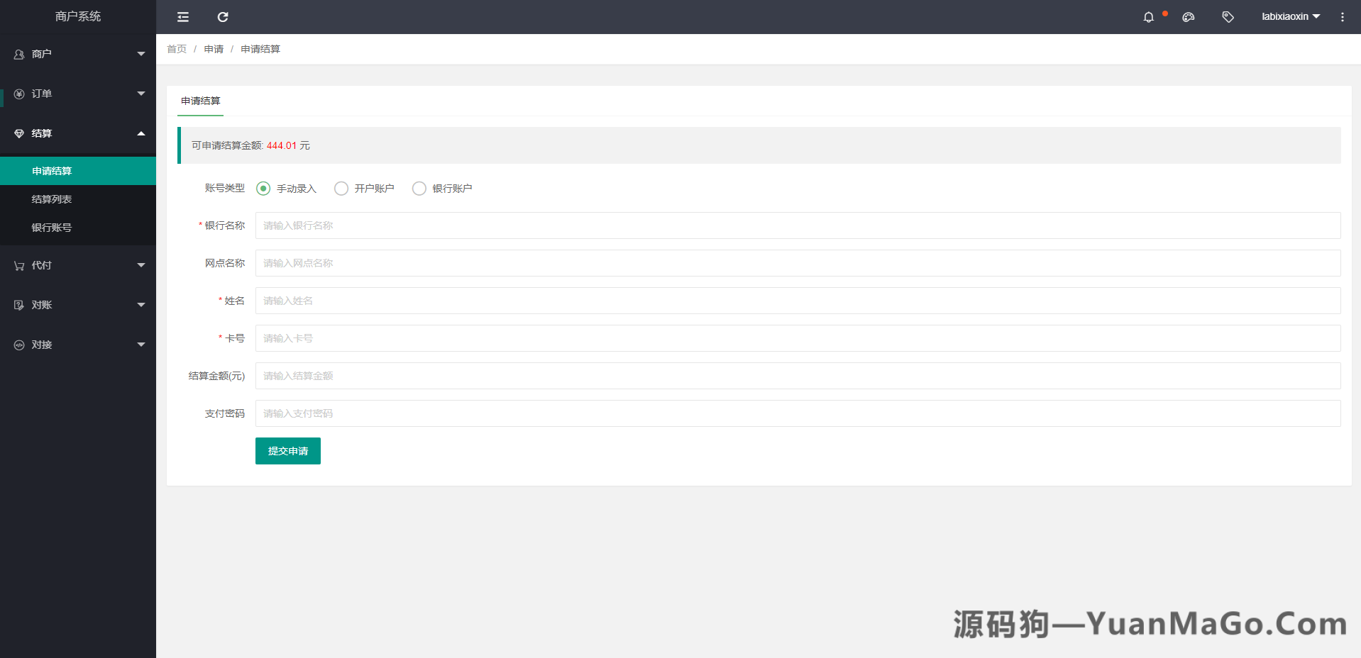Open the theme palette icon
This screenshot has width=1361, height=658.
pyautogui.click(x=1188, y=16)
